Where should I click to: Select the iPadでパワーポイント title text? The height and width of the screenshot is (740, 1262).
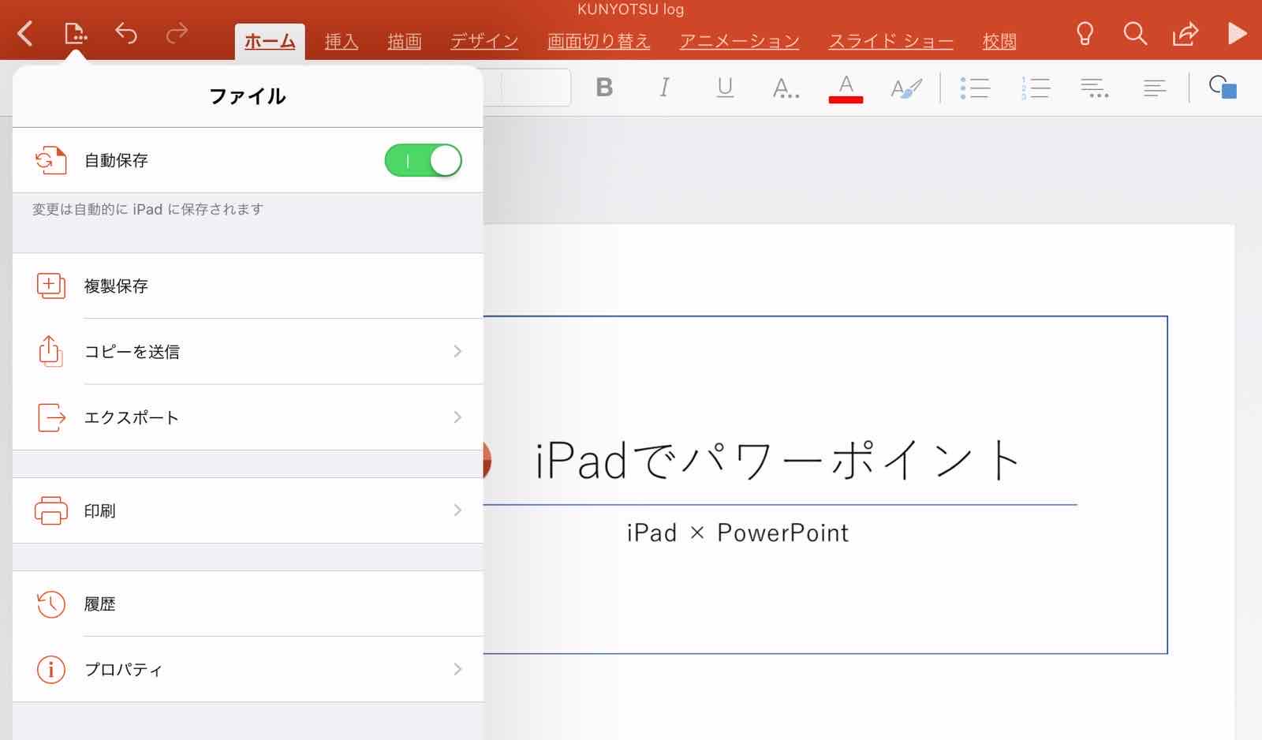(x=777, y=461)
